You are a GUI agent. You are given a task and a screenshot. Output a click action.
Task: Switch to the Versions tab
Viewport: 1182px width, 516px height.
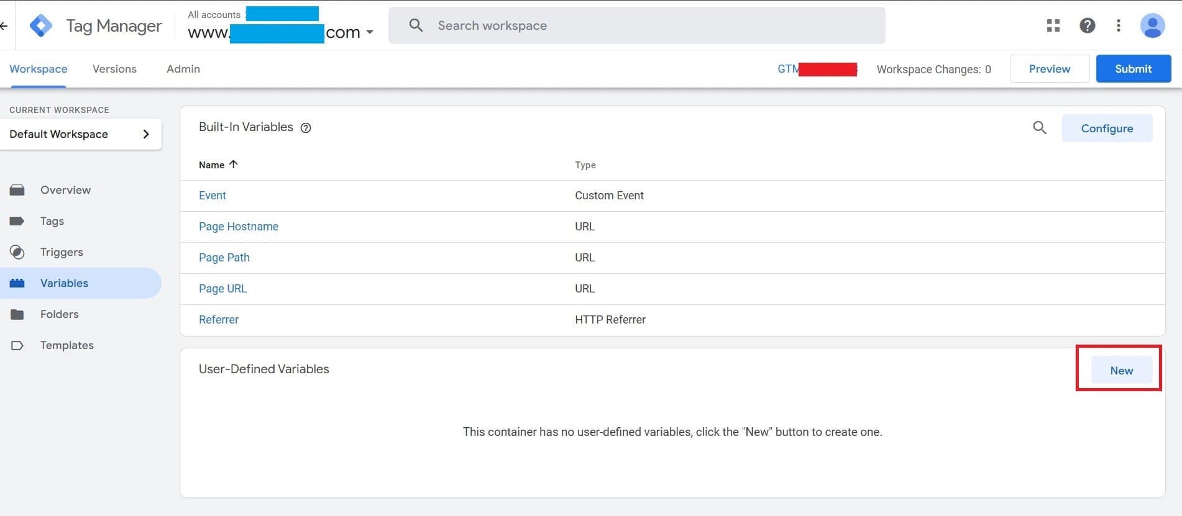[114, 69]
